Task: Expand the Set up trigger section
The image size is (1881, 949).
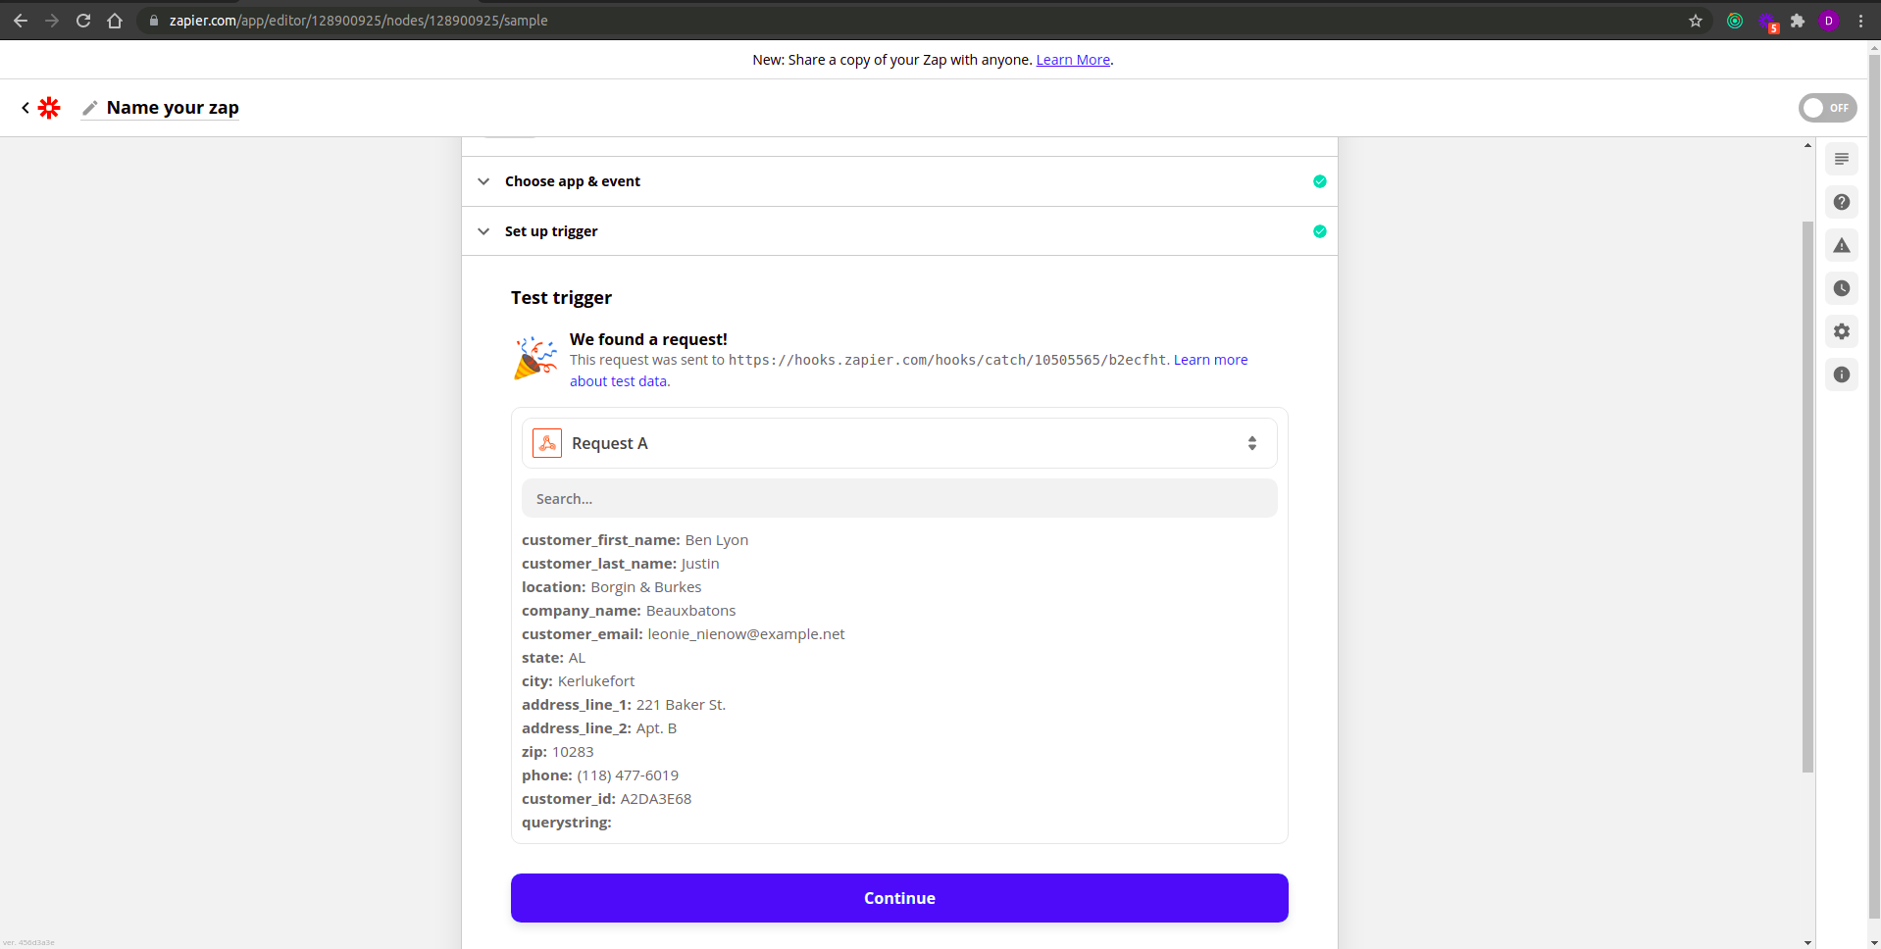Action: tap(899, 231)
